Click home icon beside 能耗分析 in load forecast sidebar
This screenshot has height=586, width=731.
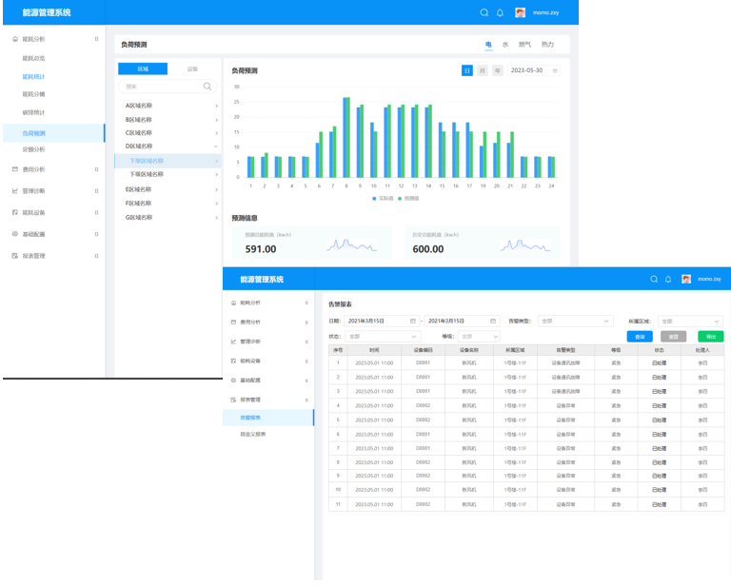coord(15,39)
